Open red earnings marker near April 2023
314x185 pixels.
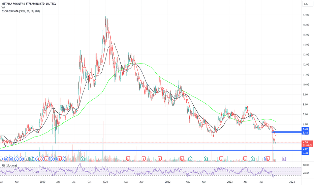point(245,159)
